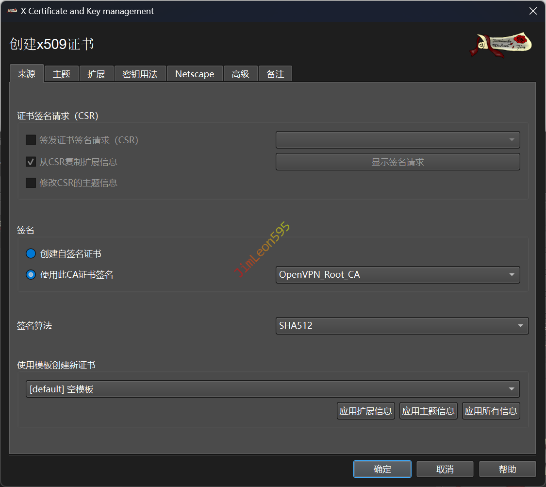546x487 pixels.
Task: Open the 高级 tab
Action: 240,74
